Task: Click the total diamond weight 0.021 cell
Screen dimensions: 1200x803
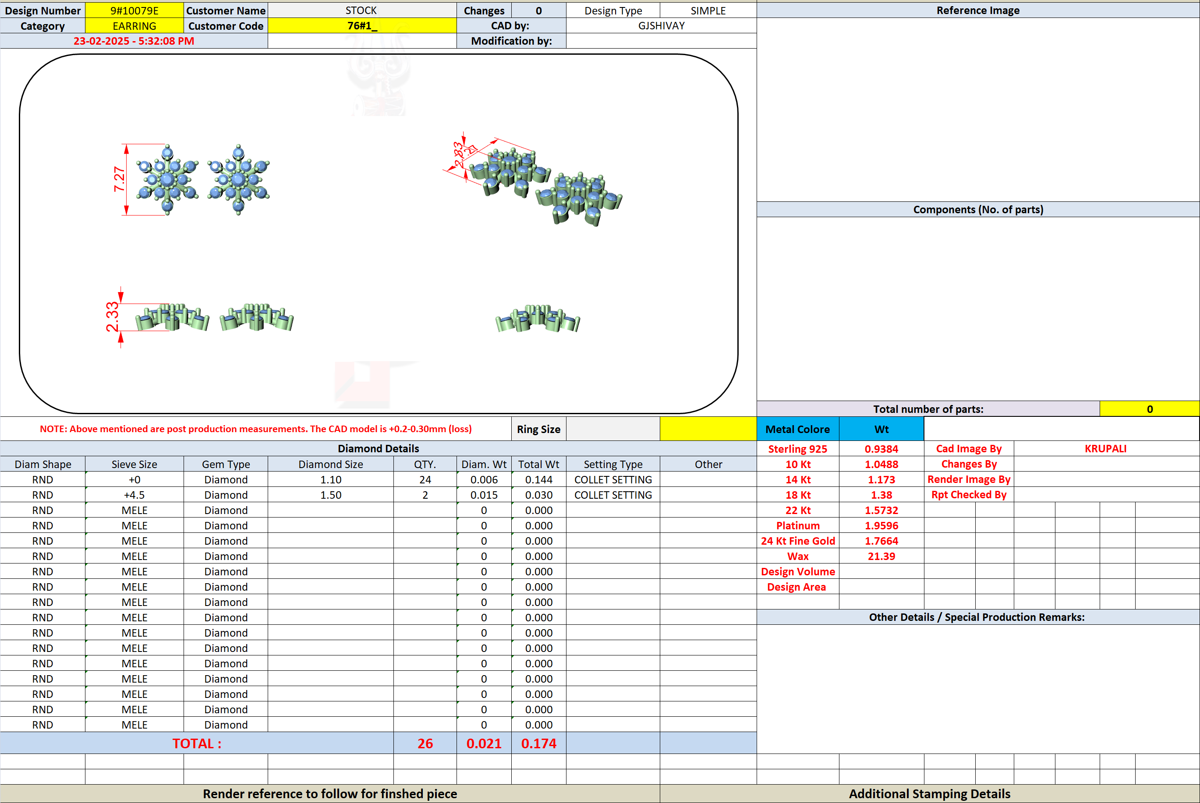Action: click(x=484, y=743)
